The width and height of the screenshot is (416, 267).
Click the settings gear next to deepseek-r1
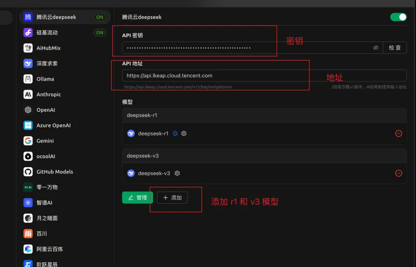[x=184, y=133]
